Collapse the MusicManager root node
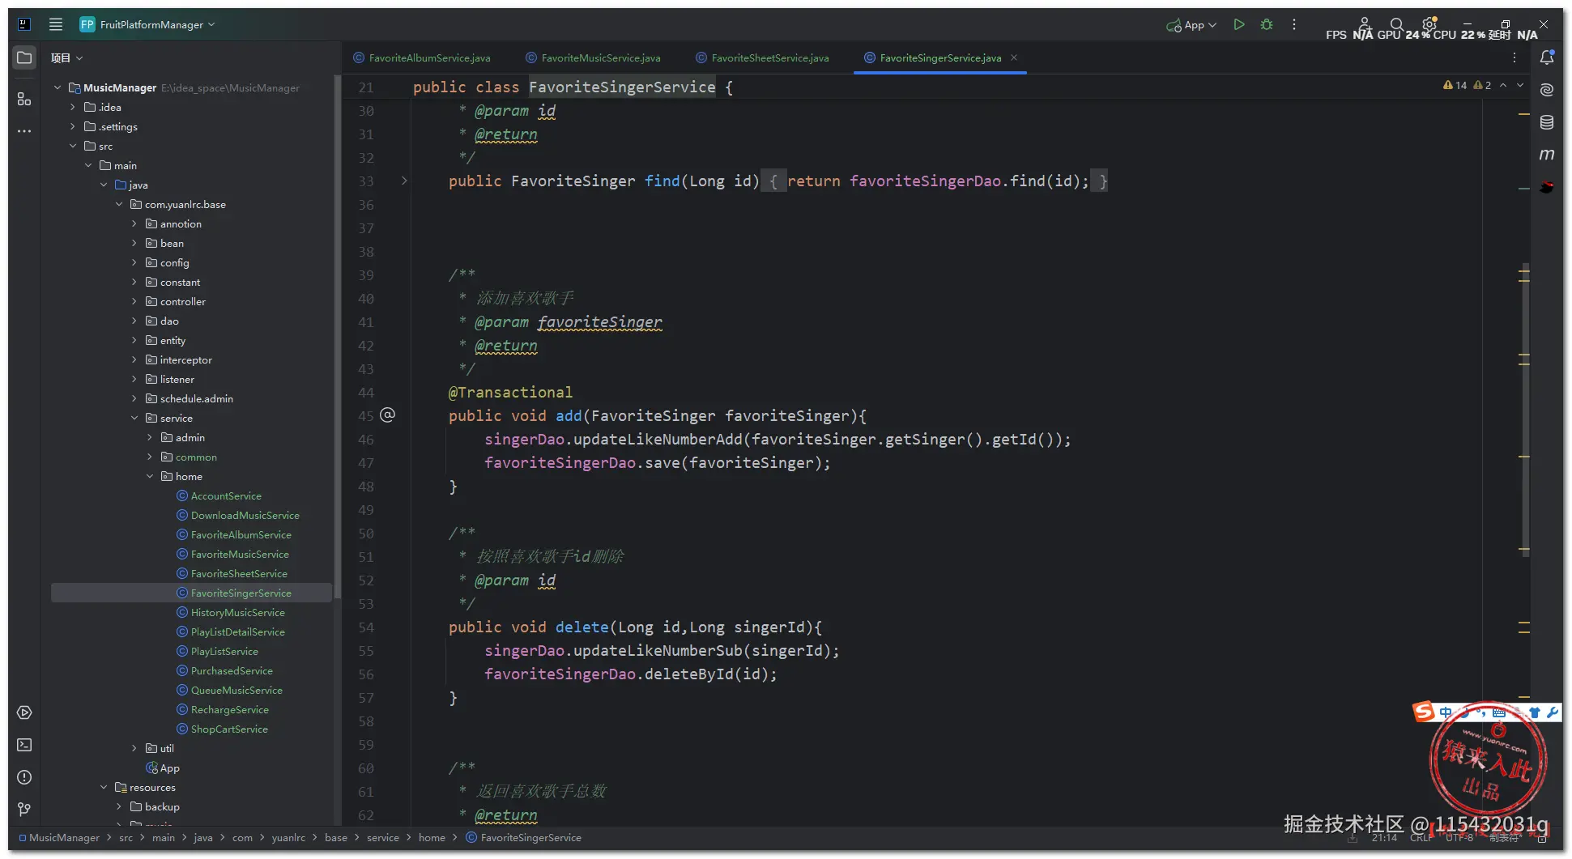The image size is (1572, 859). point(58,87)
